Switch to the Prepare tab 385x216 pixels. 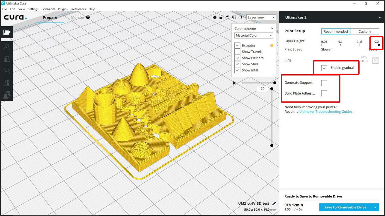50,18
